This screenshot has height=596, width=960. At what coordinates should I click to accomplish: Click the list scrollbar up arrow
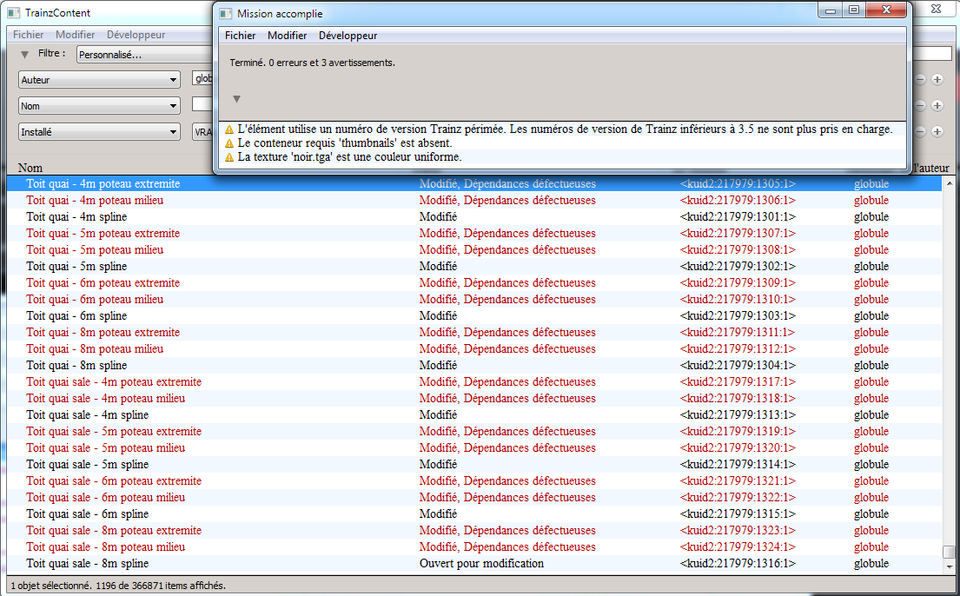point(949,183)
